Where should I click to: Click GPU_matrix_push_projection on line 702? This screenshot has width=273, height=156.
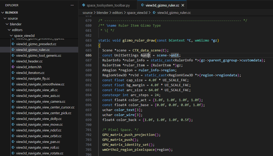click(x=128, y=135)
